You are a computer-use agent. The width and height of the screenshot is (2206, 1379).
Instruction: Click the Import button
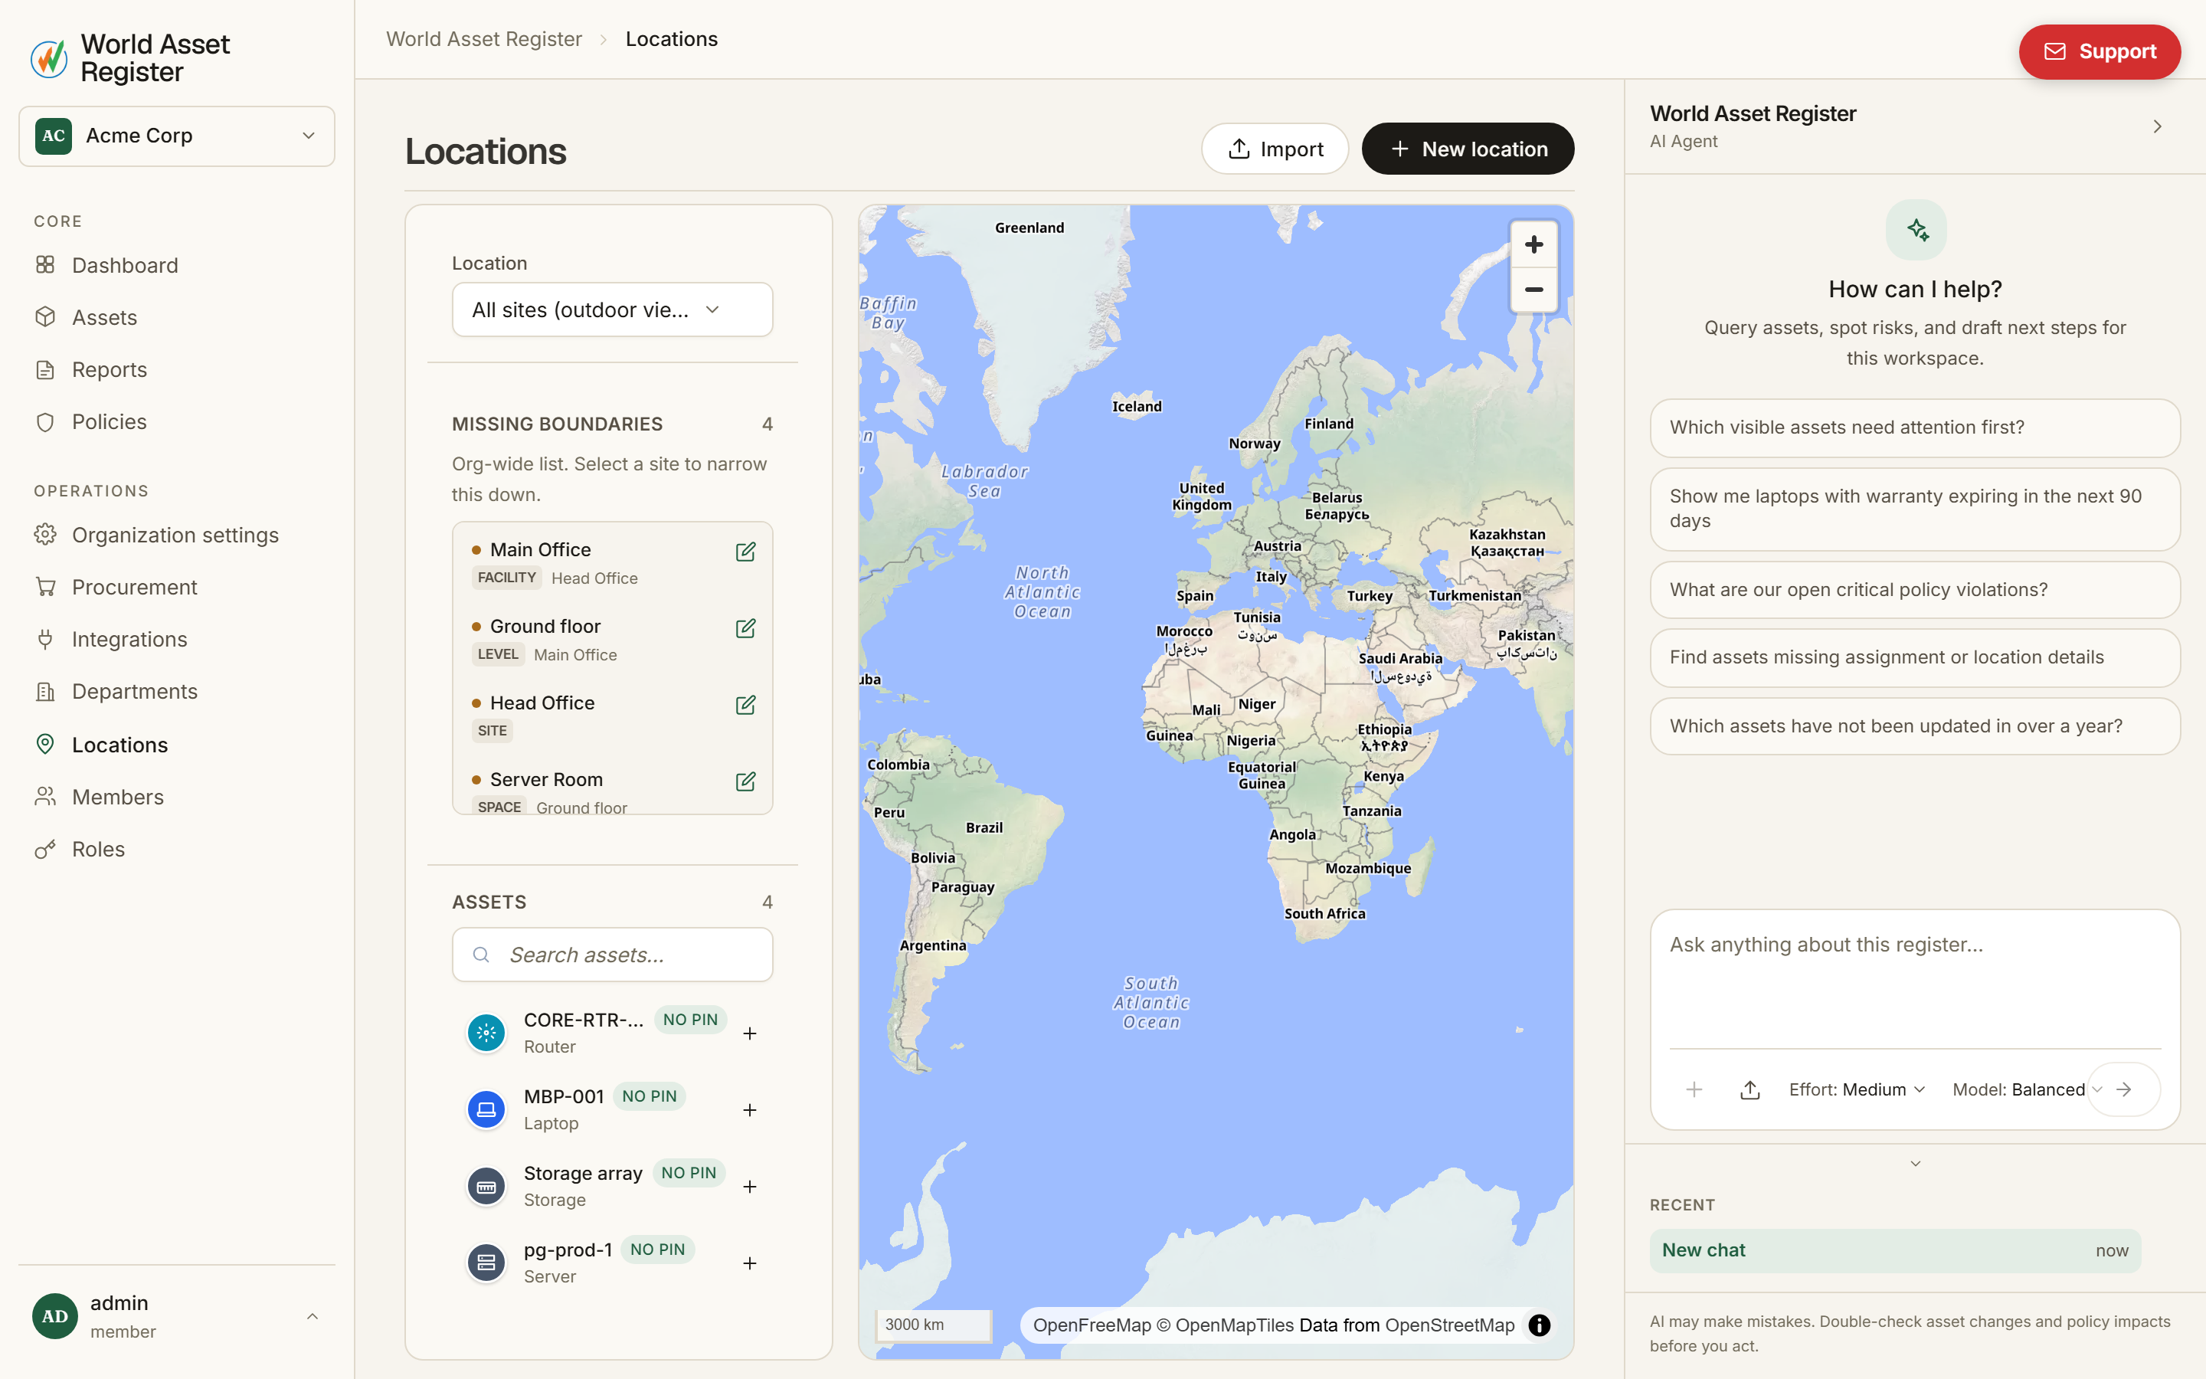pos(1275,149)
